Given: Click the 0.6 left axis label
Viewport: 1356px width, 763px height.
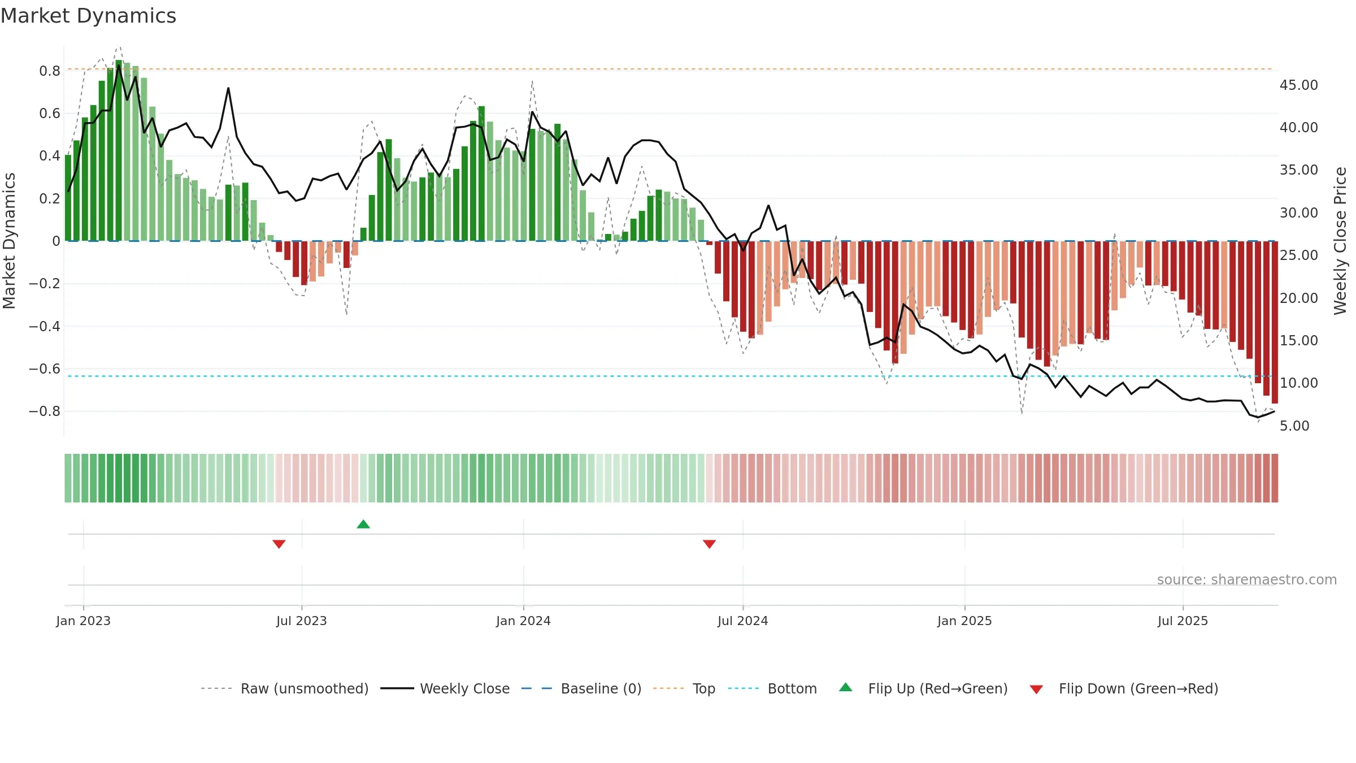Looking at the screenshot, I should [x=50, y=113].
